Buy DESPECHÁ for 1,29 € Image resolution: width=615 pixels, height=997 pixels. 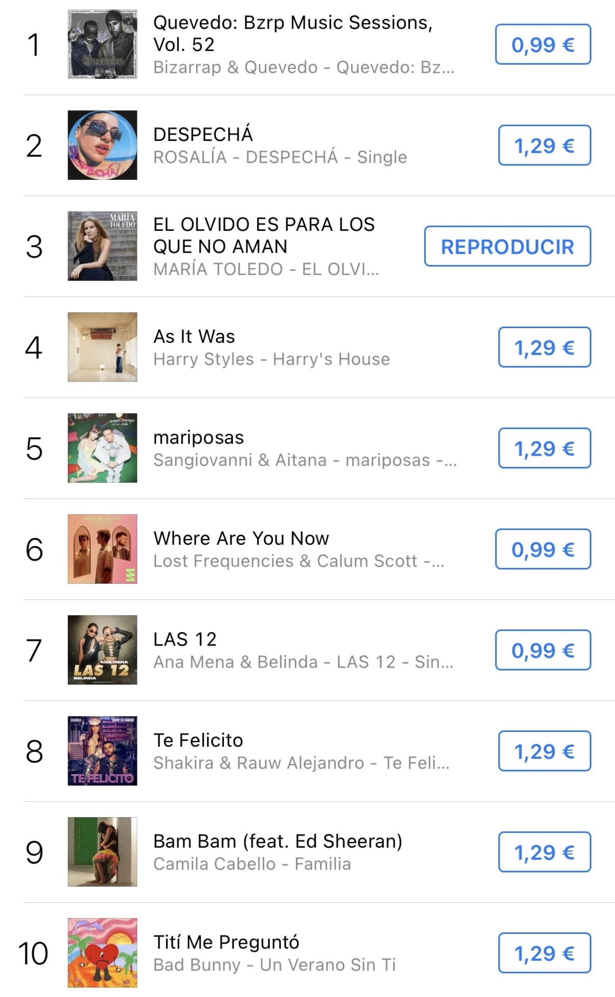pyautogui.click(x=544, y=145)
